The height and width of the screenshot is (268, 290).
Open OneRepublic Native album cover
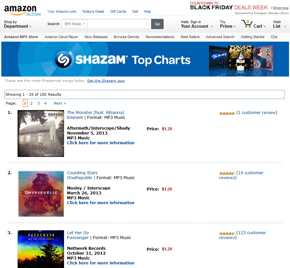(41, 193)
